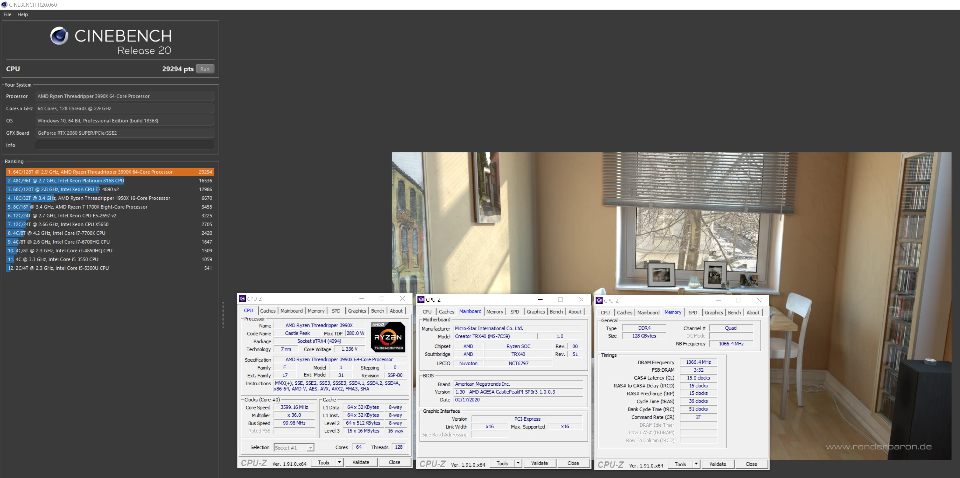The image size is (960, 478).
Task: Click the BIOS version 1.30 AGESA field
Action: [518, 391]
